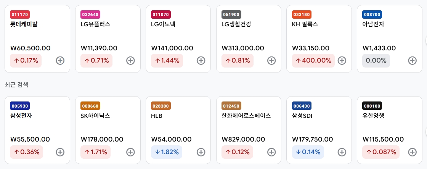Open the 한화에어로스페이스 stock name
The image size is (427, 169).
[x=246, y=116]
